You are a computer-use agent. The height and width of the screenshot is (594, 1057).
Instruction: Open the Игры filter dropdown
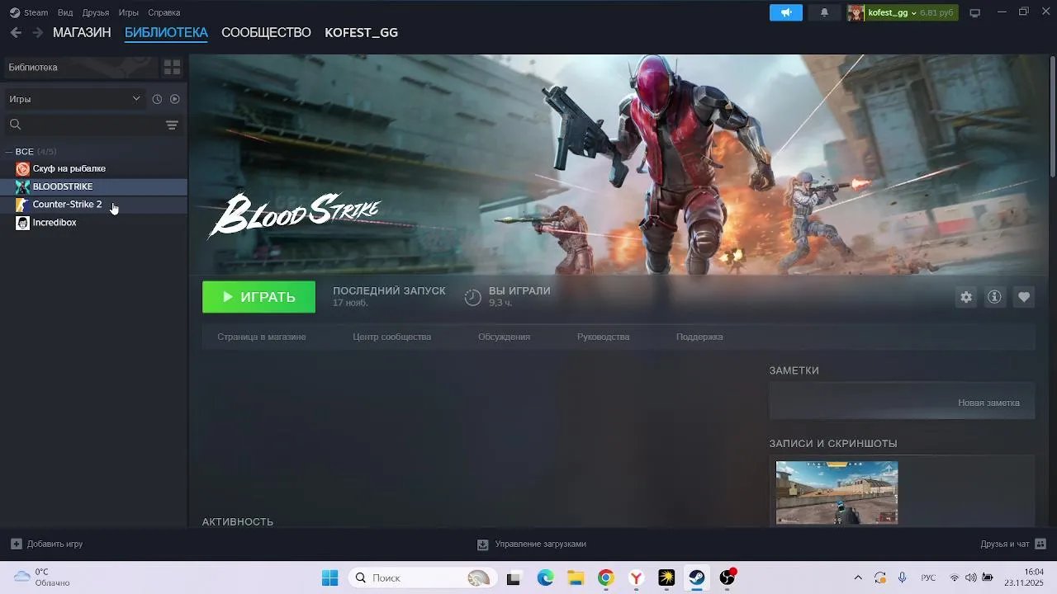point(74,99)
